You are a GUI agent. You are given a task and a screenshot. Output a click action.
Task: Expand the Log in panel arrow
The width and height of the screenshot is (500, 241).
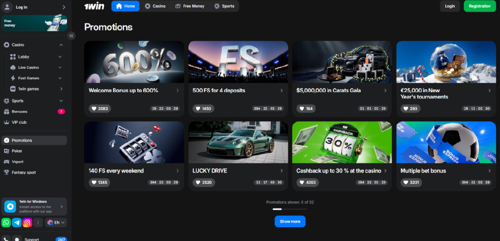tap(64, 7)
